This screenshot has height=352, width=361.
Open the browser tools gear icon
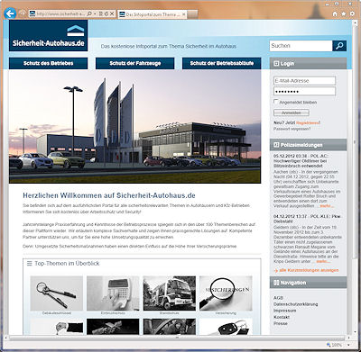coord(352,14)
